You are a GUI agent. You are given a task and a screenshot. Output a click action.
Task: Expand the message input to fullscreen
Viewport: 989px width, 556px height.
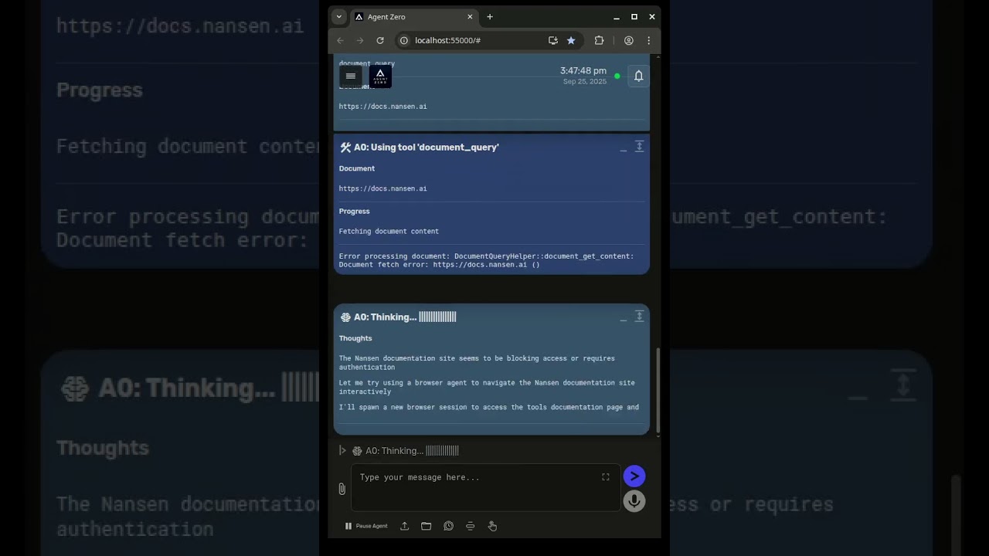[x=606, y=477]
